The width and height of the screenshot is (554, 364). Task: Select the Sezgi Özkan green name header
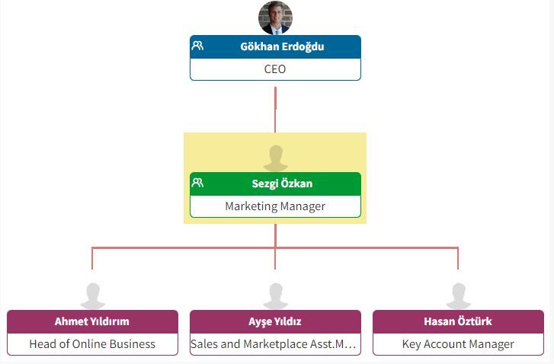pos(275,184)
